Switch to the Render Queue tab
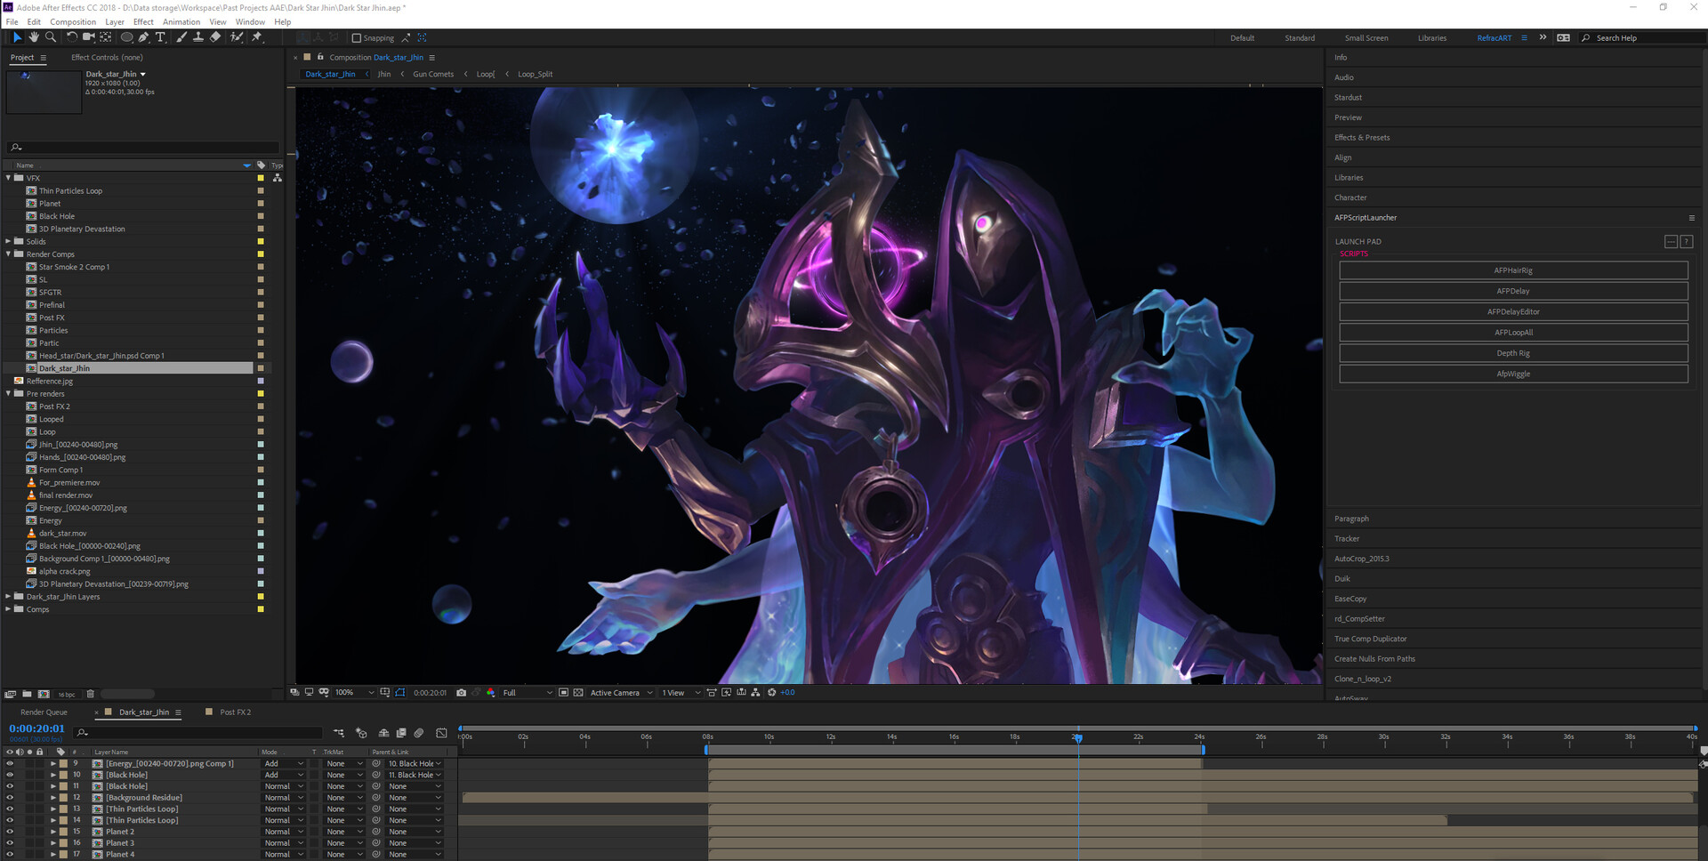 click(x=44, y=712)
